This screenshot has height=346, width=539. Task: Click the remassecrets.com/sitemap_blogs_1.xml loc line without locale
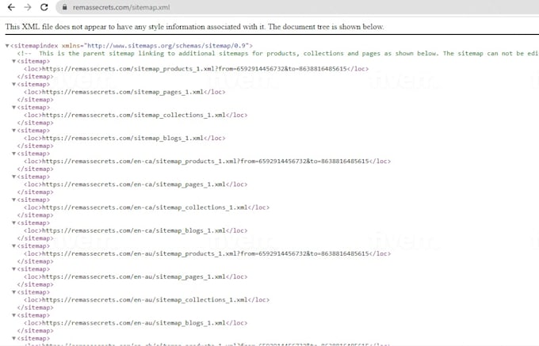124,138
